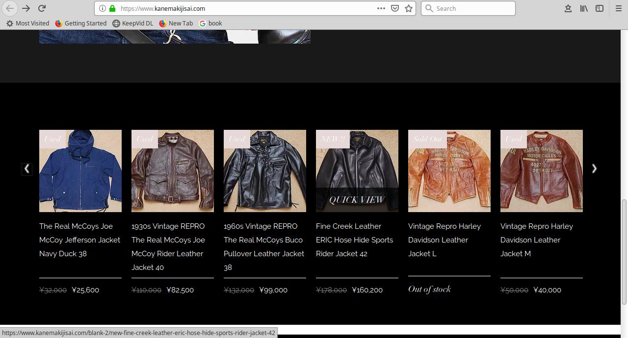
Task: Bookmark this page with star icon
Action: pos(409,8)
